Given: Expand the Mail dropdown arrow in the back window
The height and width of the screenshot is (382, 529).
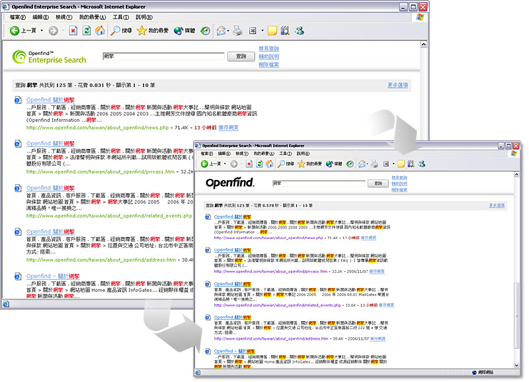Looking at the screenshot, I should (x=228, y=30).
